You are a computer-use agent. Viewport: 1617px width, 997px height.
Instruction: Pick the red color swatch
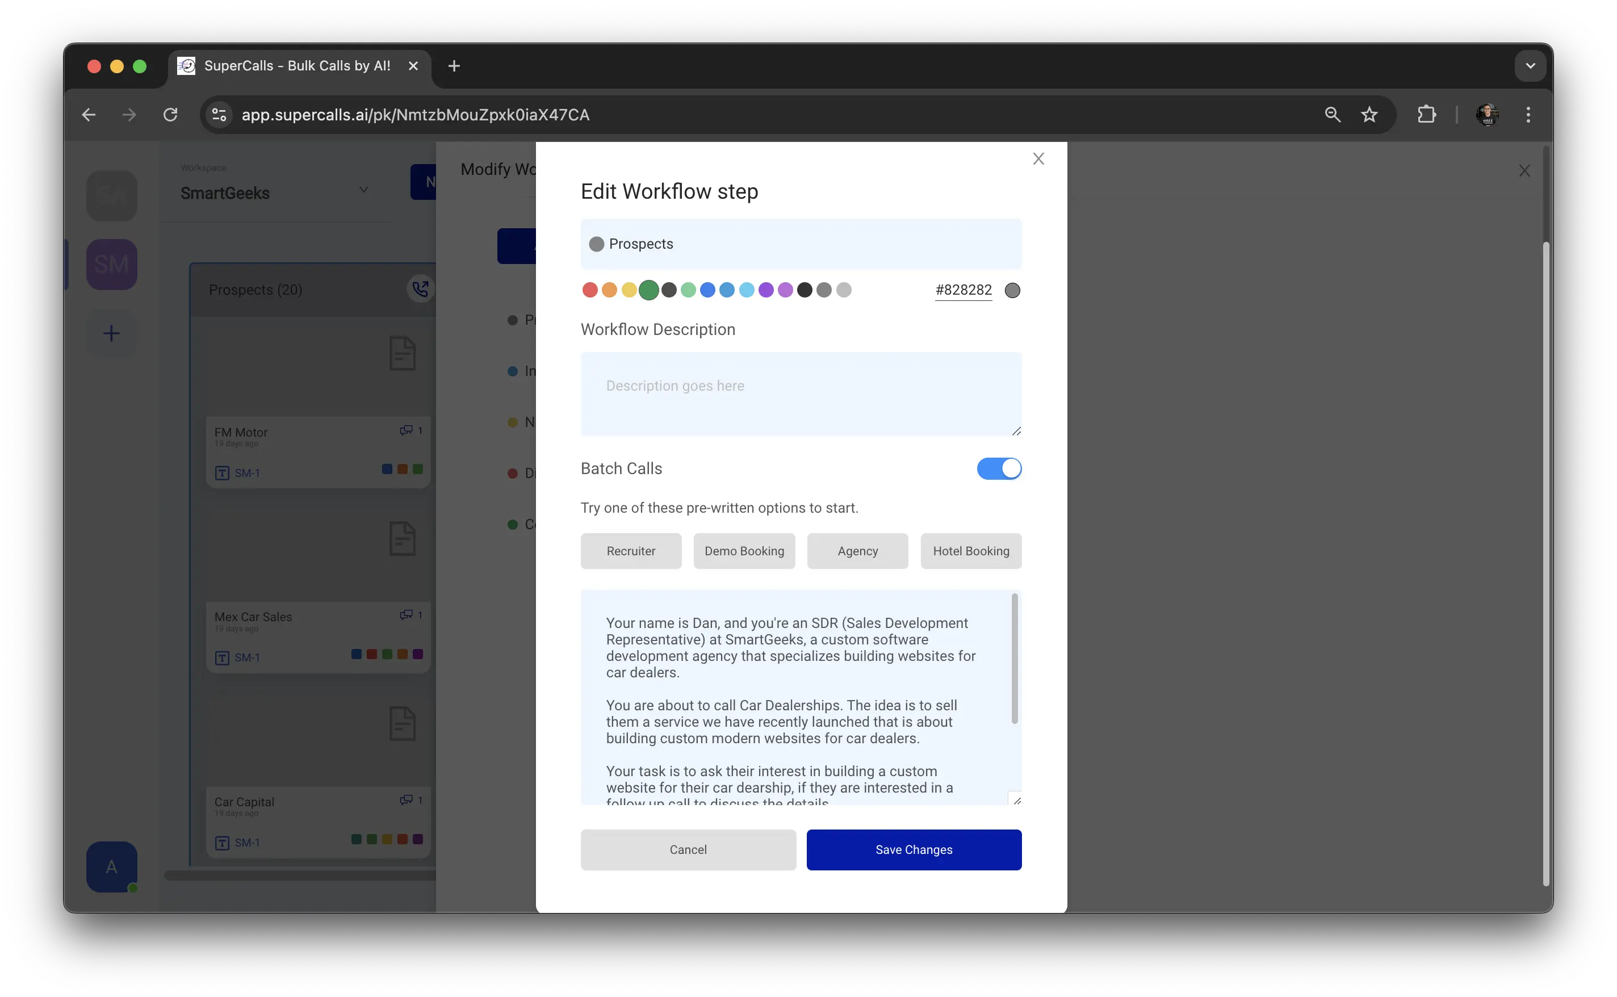(x=590, y=290)
